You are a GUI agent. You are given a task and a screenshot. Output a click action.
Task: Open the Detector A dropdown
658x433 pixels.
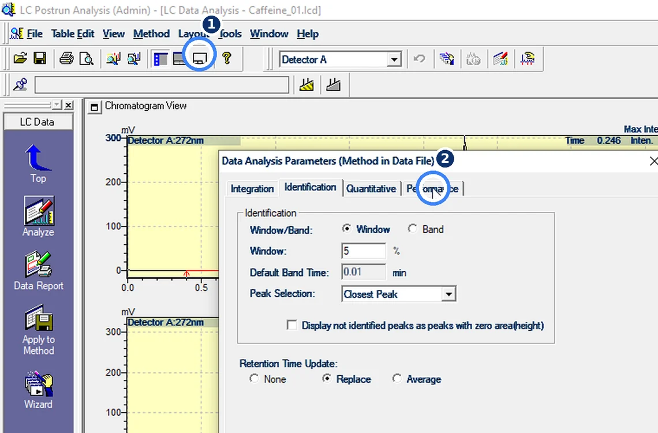(394, 59)
